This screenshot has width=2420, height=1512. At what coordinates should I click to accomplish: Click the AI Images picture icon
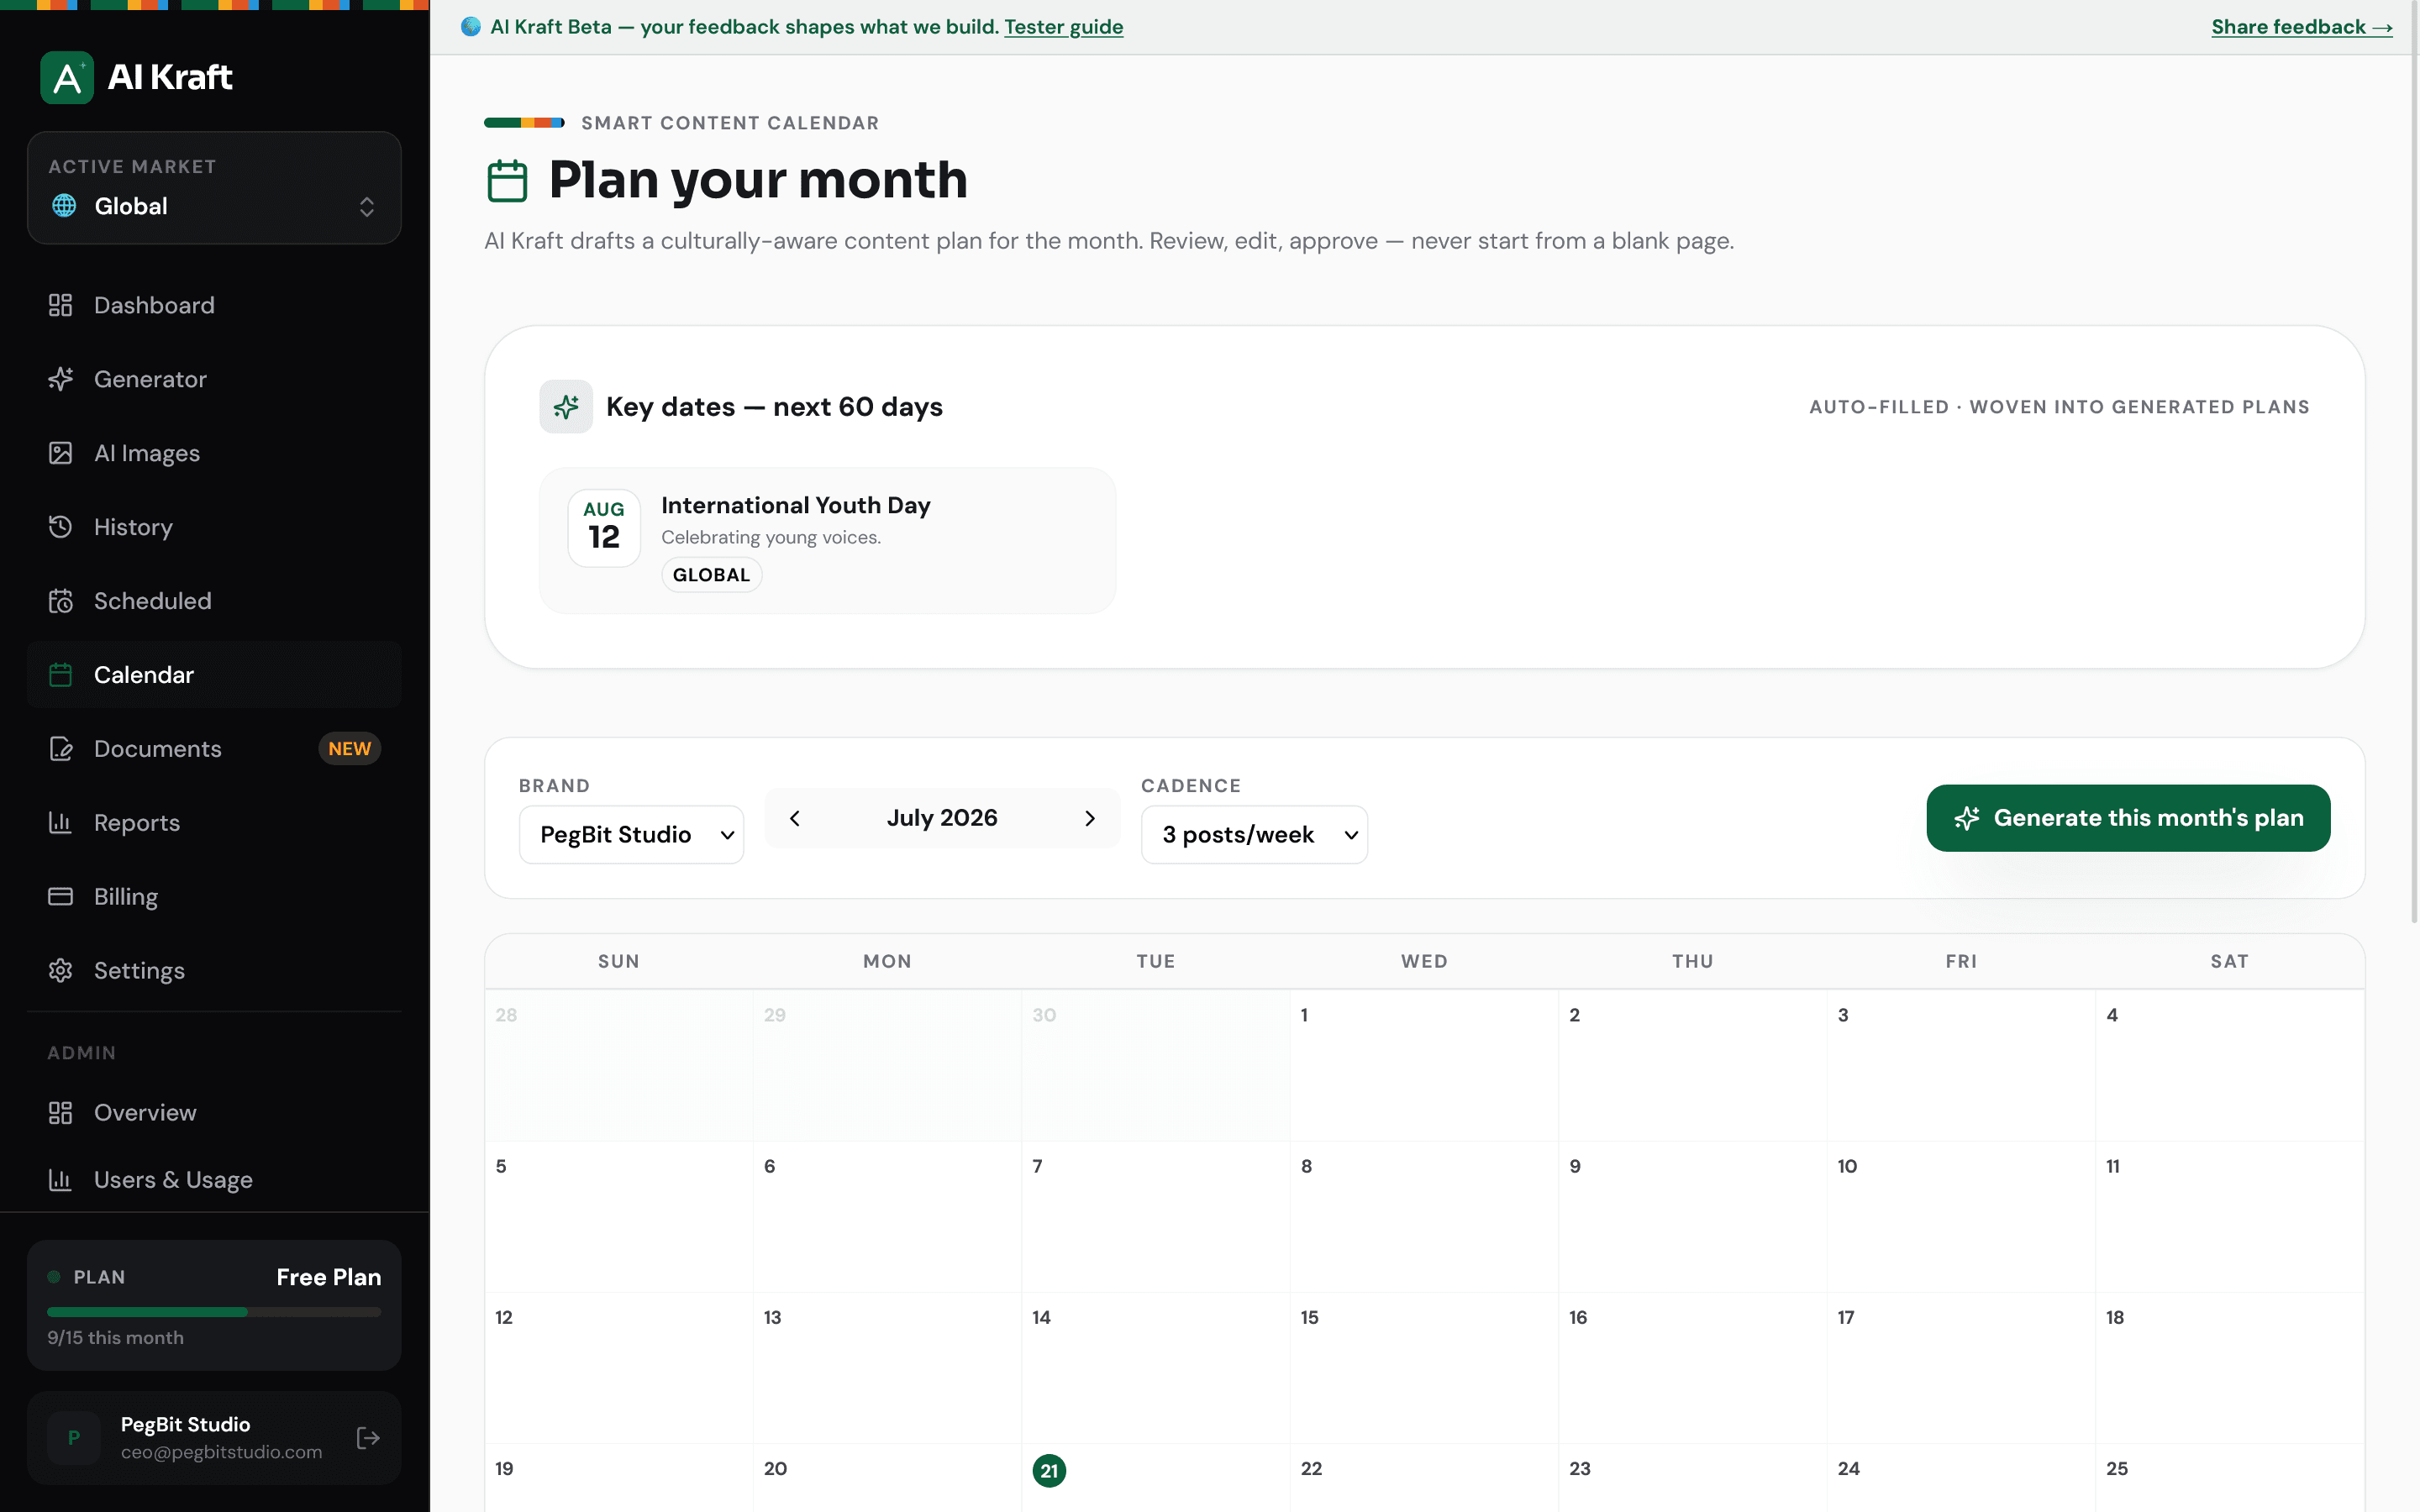coord(60,453)
